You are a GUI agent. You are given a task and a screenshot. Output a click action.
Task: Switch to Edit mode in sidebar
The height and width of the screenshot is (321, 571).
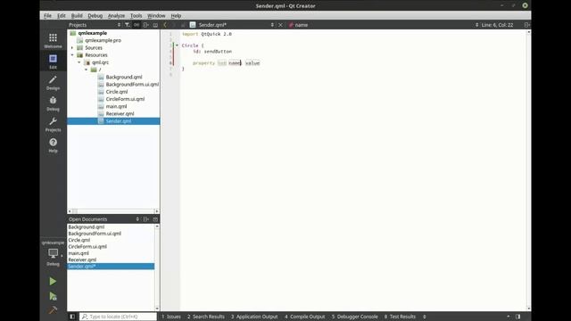click(x=53, y=62)
